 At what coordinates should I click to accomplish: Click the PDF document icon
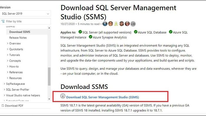pos(3,105)
